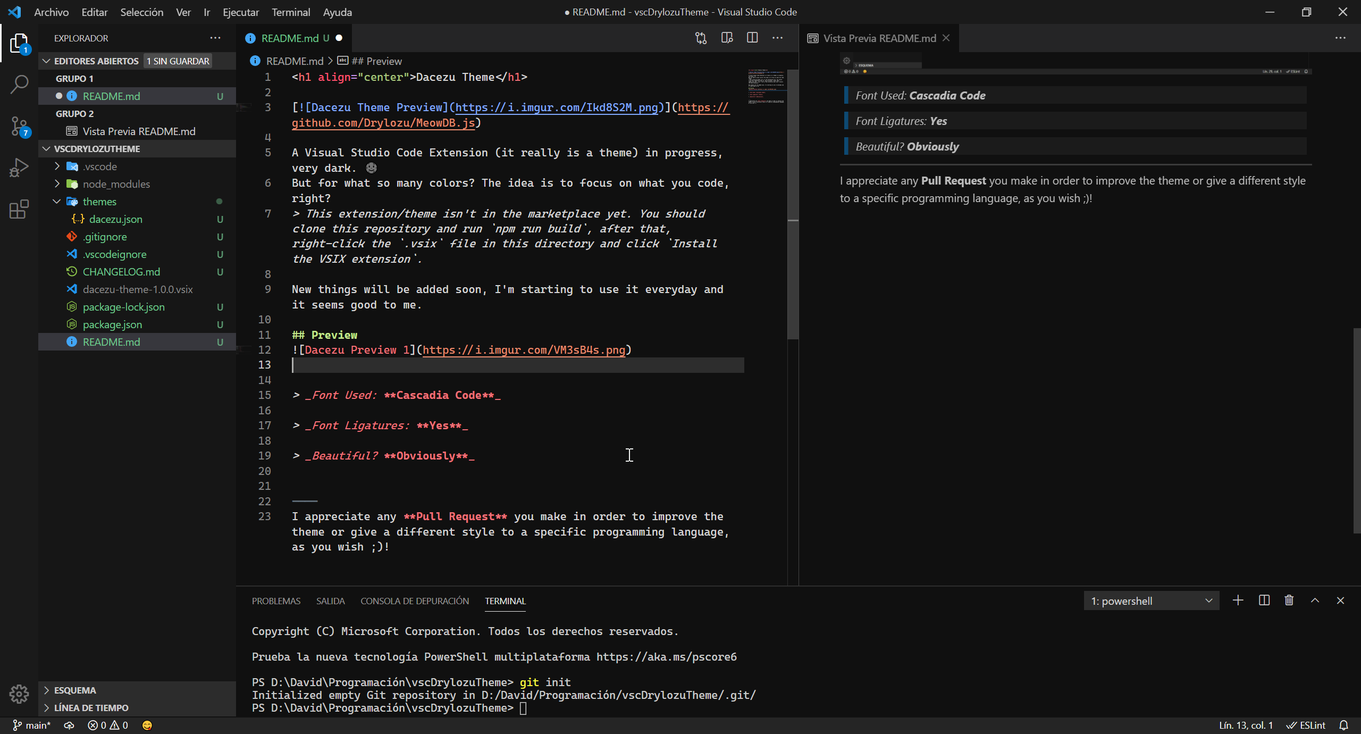This screenshot has height=734, width=1361.
Task: Open Source Control view with 7 changes
Action: 19,127
